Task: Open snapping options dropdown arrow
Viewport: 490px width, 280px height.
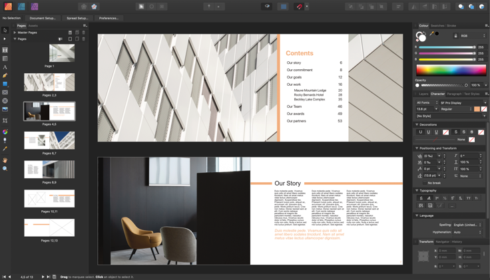Action: click(307, 6)
